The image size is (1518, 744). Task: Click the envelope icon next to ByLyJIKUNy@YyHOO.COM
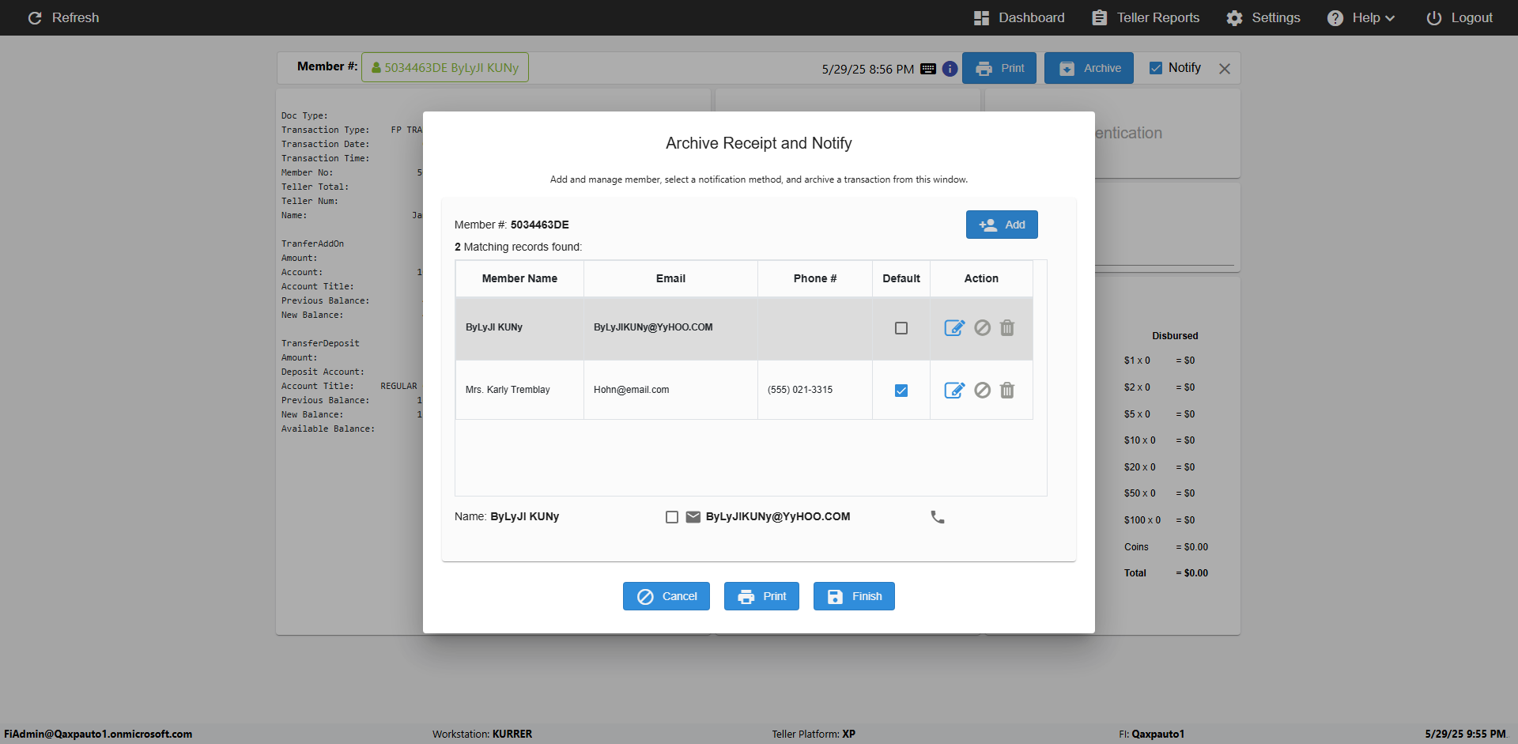(693, 517)
